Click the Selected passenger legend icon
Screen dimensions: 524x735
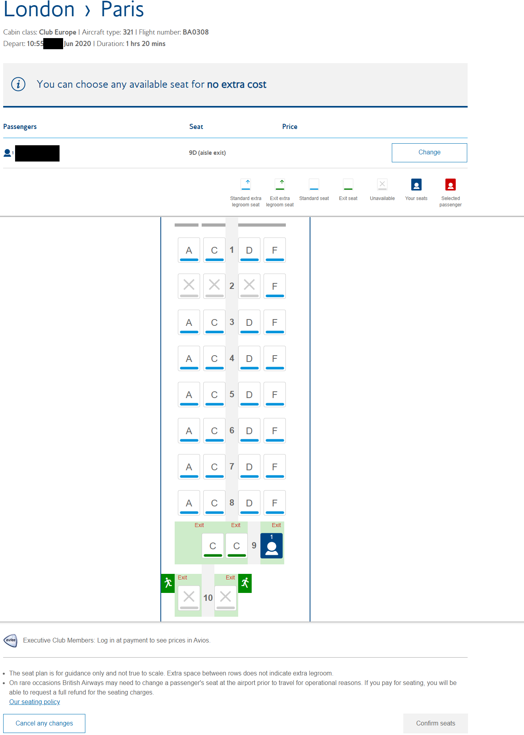point(451,185)
